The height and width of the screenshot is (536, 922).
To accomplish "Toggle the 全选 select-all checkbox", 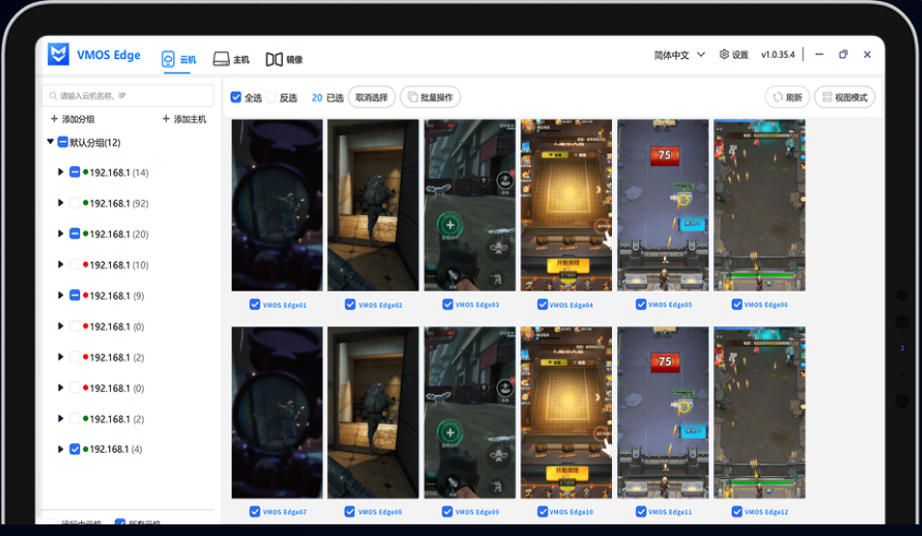I will (x=236, y=98).
